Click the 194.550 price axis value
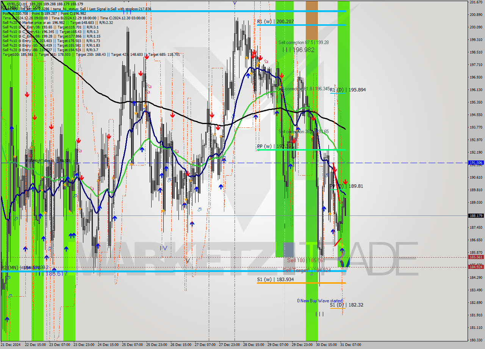 476,115
